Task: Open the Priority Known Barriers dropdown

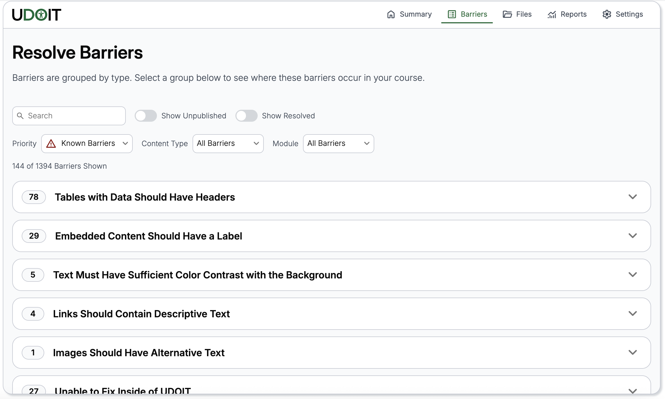Action: click(87, 143)
